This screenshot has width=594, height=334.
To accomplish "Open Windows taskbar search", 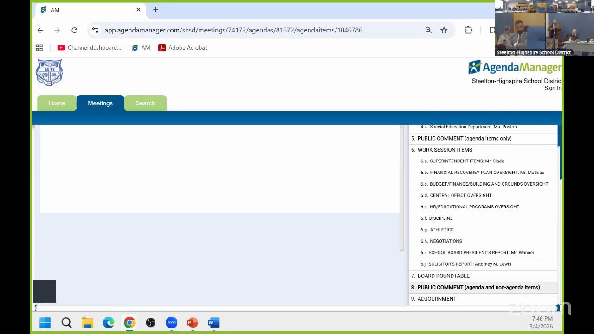I will 66,323.
